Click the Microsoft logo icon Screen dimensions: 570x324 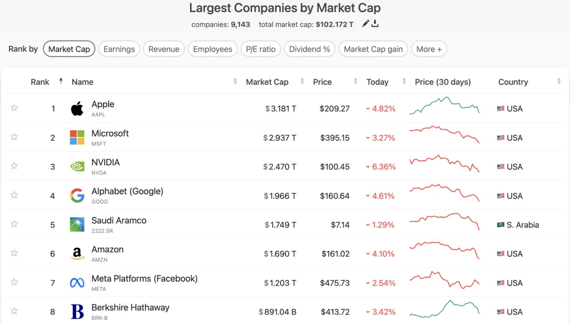click(x=77, y=138)
